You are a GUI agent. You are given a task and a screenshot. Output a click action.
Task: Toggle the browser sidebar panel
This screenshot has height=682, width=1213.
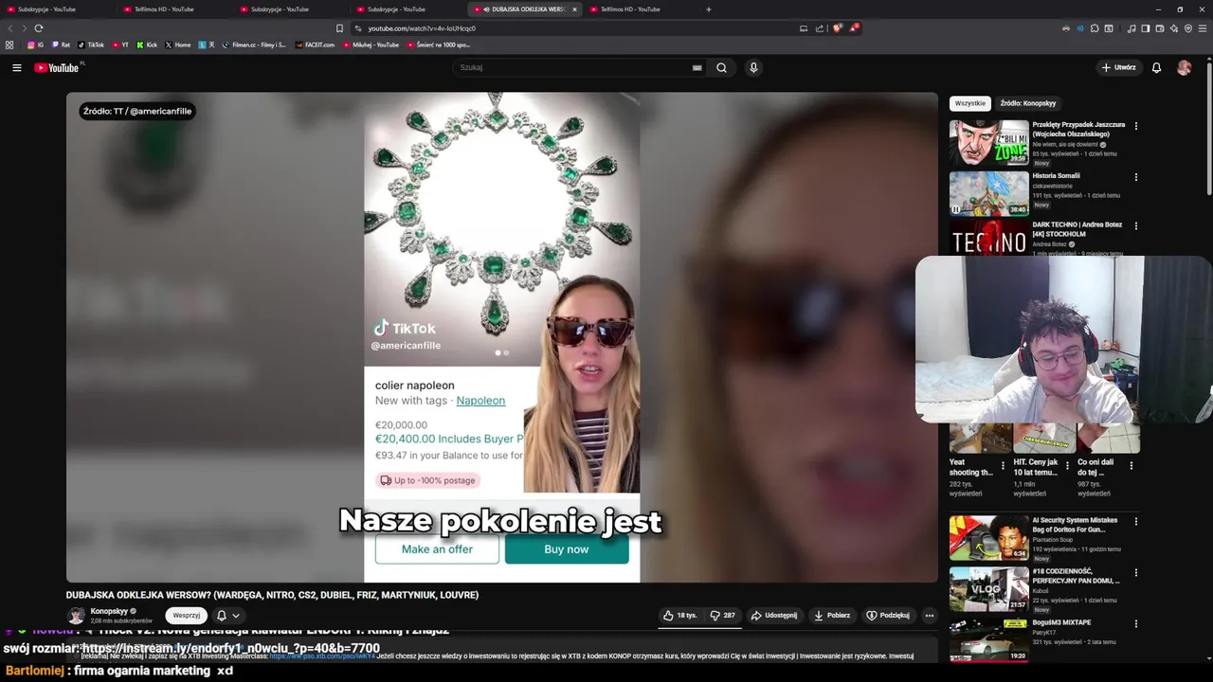(1145, 28)
